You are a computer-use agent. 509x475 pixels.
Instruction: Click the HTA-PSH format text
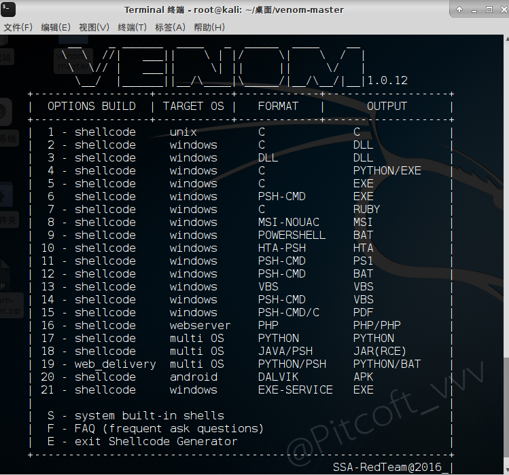(x=282, y=248)
